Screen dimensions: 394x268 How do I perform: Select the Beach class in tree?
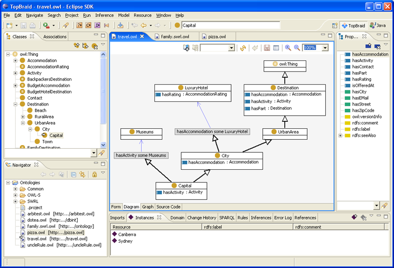pos(40,111)
